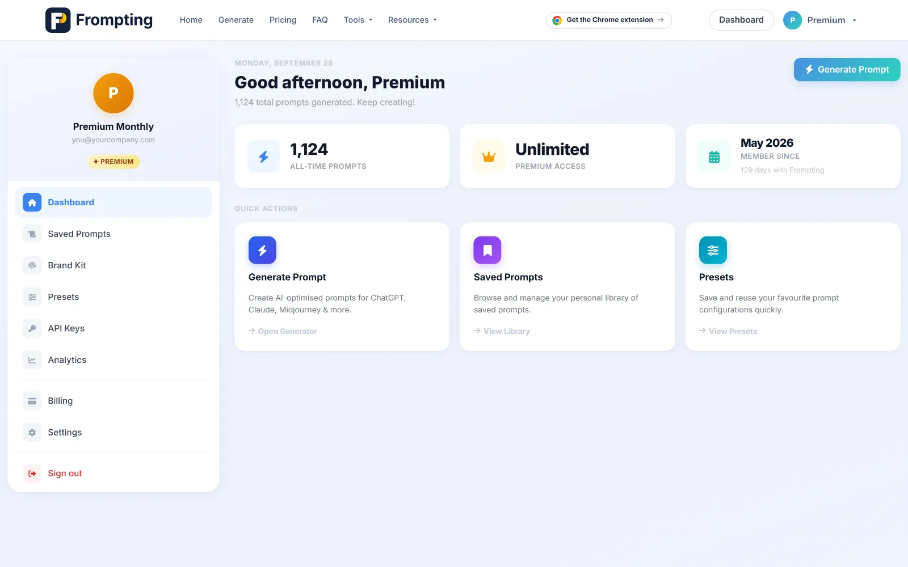Click the '129 days with Frompting' text

point(782,170)
